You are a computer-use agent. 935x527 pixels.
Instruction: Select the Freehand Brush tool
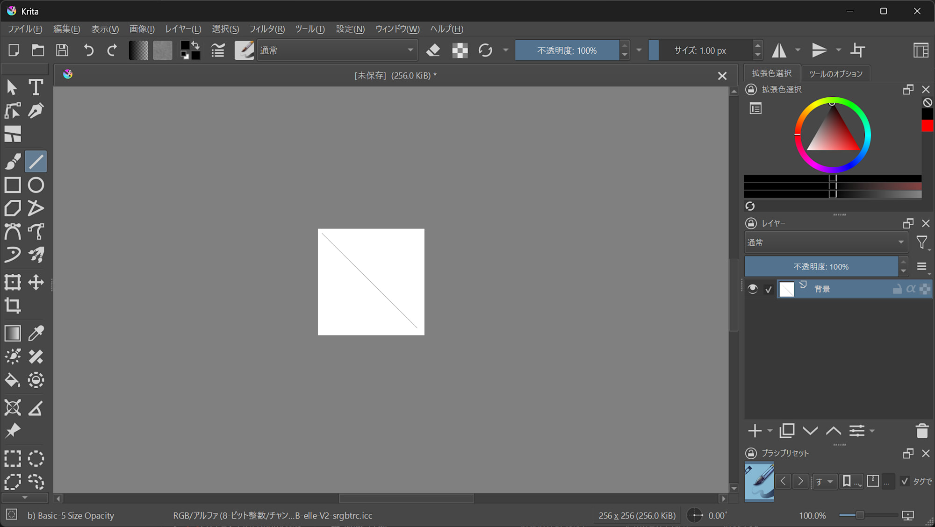[12, 161]
